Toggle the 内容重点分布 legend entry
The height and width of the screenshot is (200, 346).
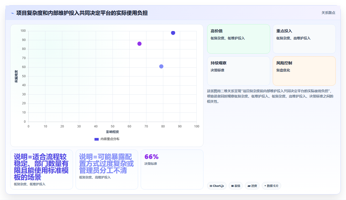coord(107,139)
